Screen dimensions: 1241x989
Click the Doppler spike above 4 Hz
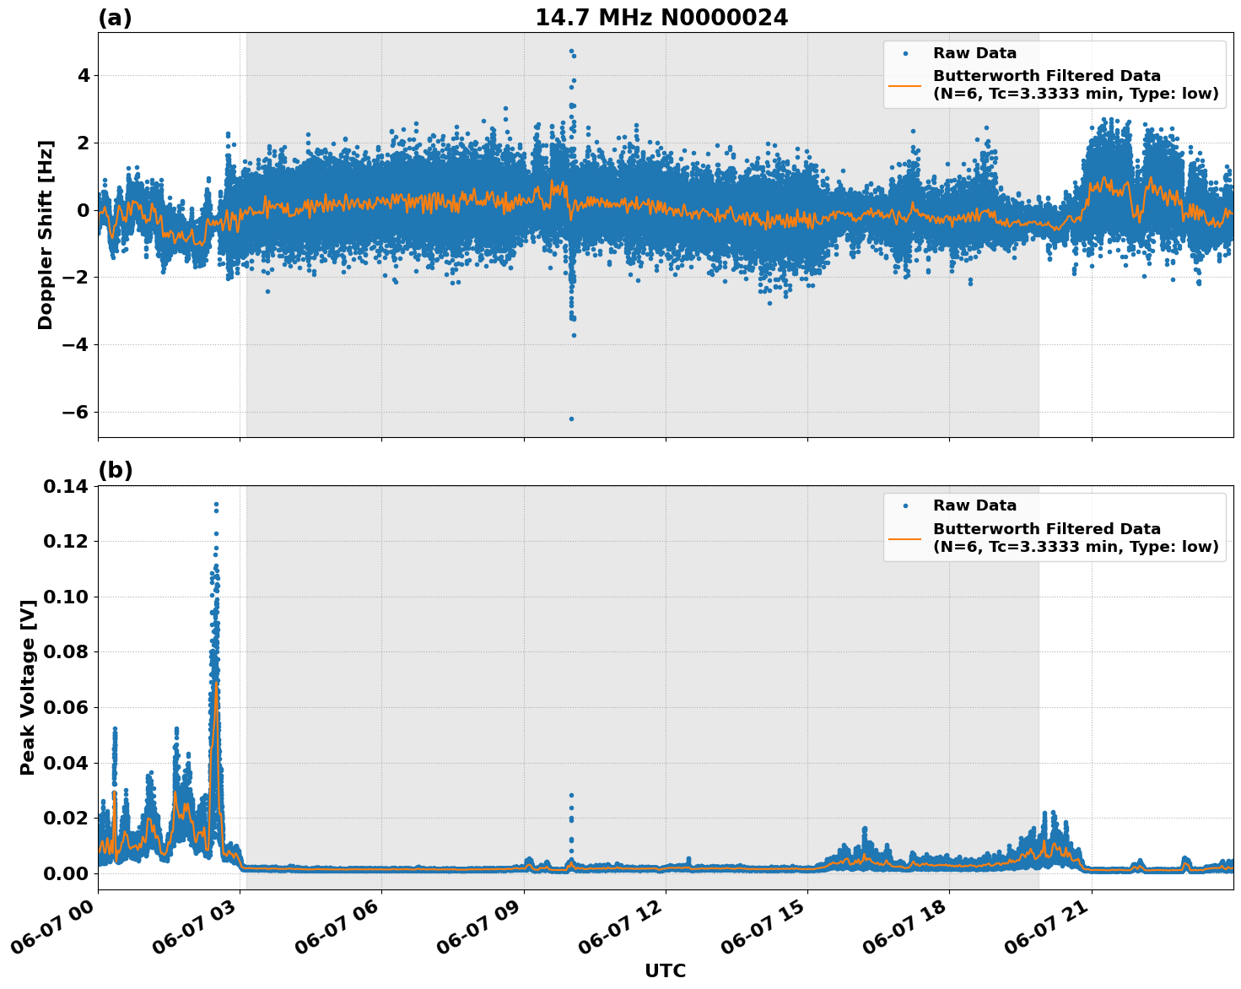tap(571, 51)
